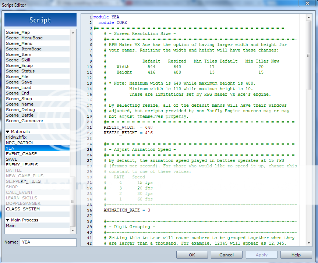Image resolution: width=318 pixels, height=263 pixels.
Task: Collapse the Materials section triangle
Action: 7,132
